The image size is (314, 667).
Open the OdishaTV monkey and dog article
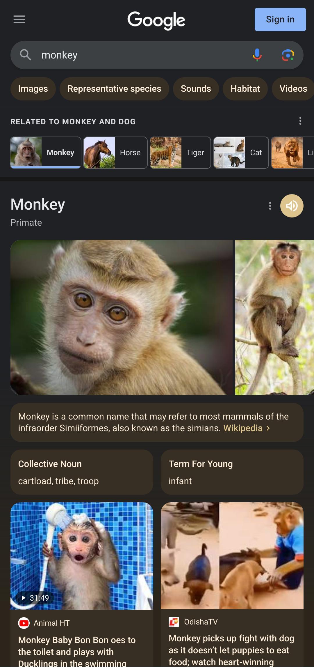tap(232, 650)
